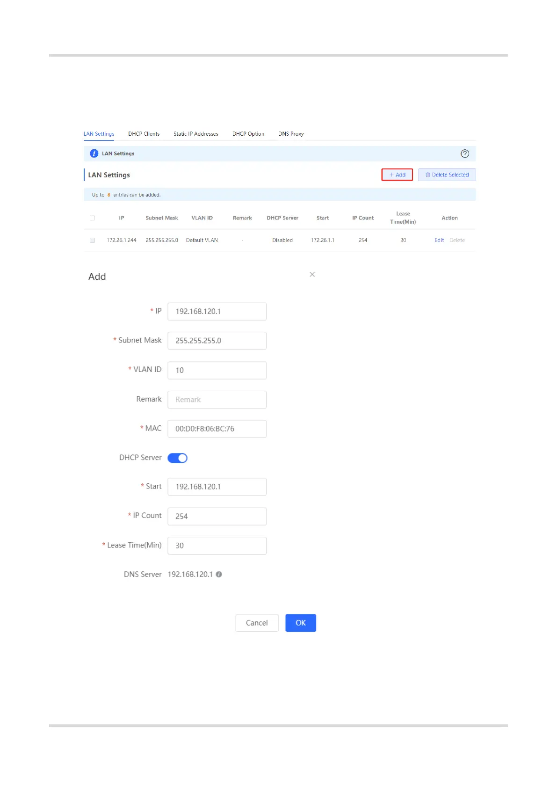Click the DNS Server value 192.168.120.1

[x=190, y=574]
